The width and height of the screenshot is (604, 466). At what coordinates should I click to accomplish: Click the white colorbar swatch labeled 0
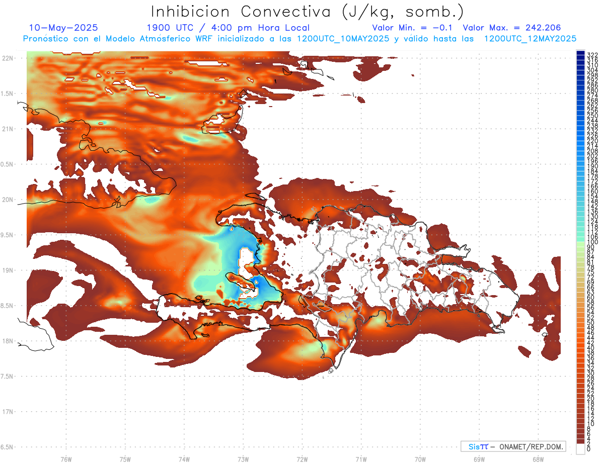click(x=580, y=449)
